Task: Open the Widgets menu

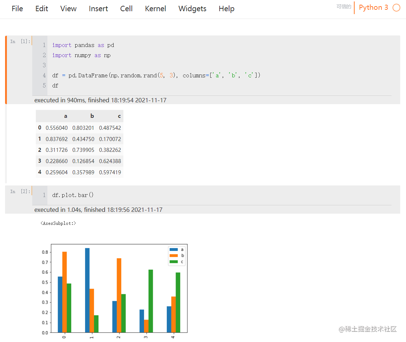Action: [192, 9]
